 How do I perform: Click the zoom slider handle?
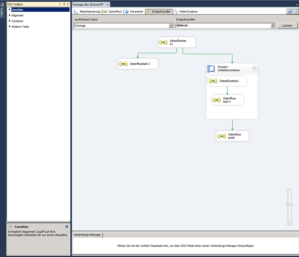(x=289, y=204)
